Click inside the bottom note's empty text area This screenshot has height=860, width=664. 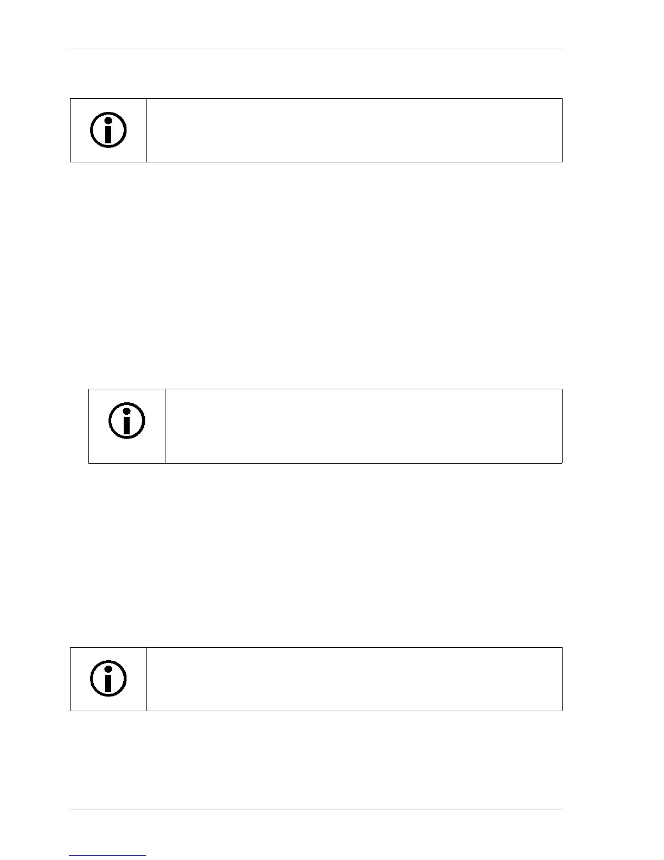(354, 679)
